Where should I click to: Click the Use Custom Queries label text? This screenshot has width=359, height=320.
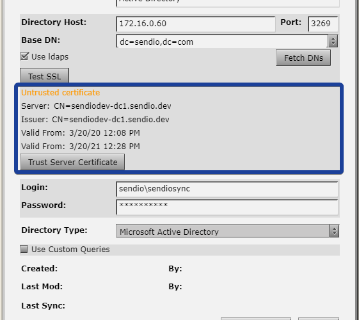[x=70, y=250]
